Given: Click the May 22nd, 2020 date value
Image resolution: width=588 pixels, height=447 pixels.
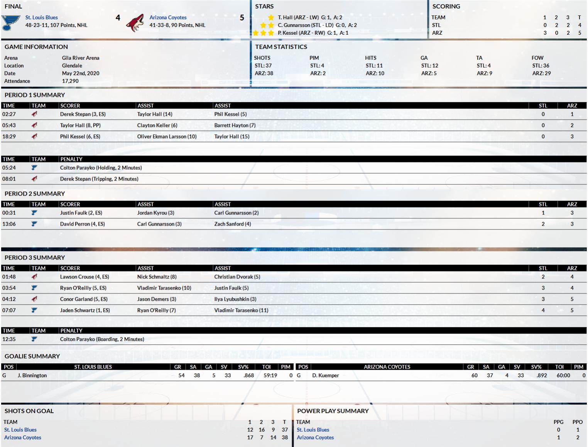Looking at the screenshot, I should (x=81, y=73).
